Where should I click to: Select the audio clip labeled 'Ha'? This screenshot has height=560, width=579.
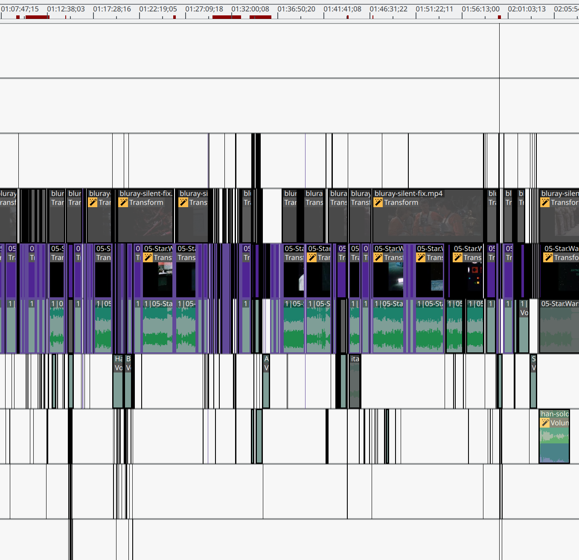118,384
